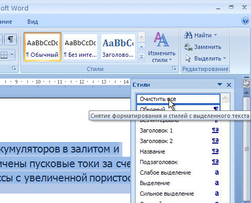Viewport: 251px width, 203px height.
Task: Select Очистить все in styles list
Action: click(178, 99)
